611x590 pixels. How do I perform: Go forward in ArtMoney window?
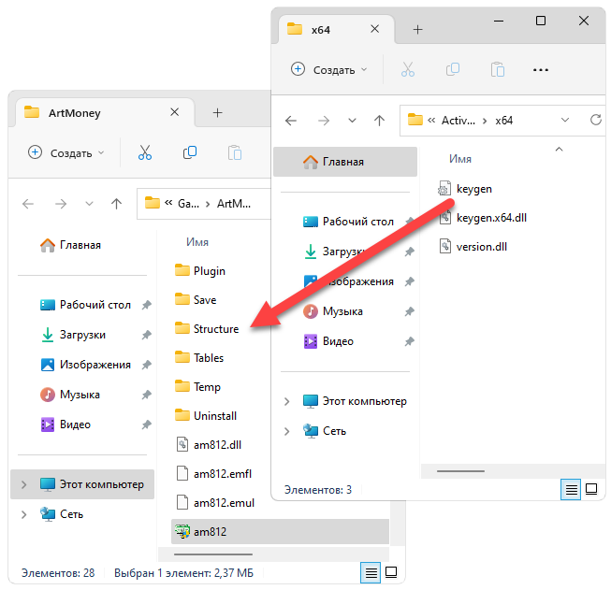click(61, 204)
